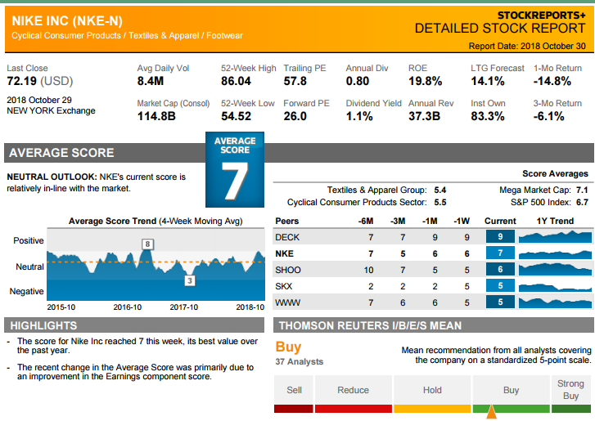Screen dimensions: 595x421
Task: Click the WWW peer row ticker
Action: coord(287,302)
